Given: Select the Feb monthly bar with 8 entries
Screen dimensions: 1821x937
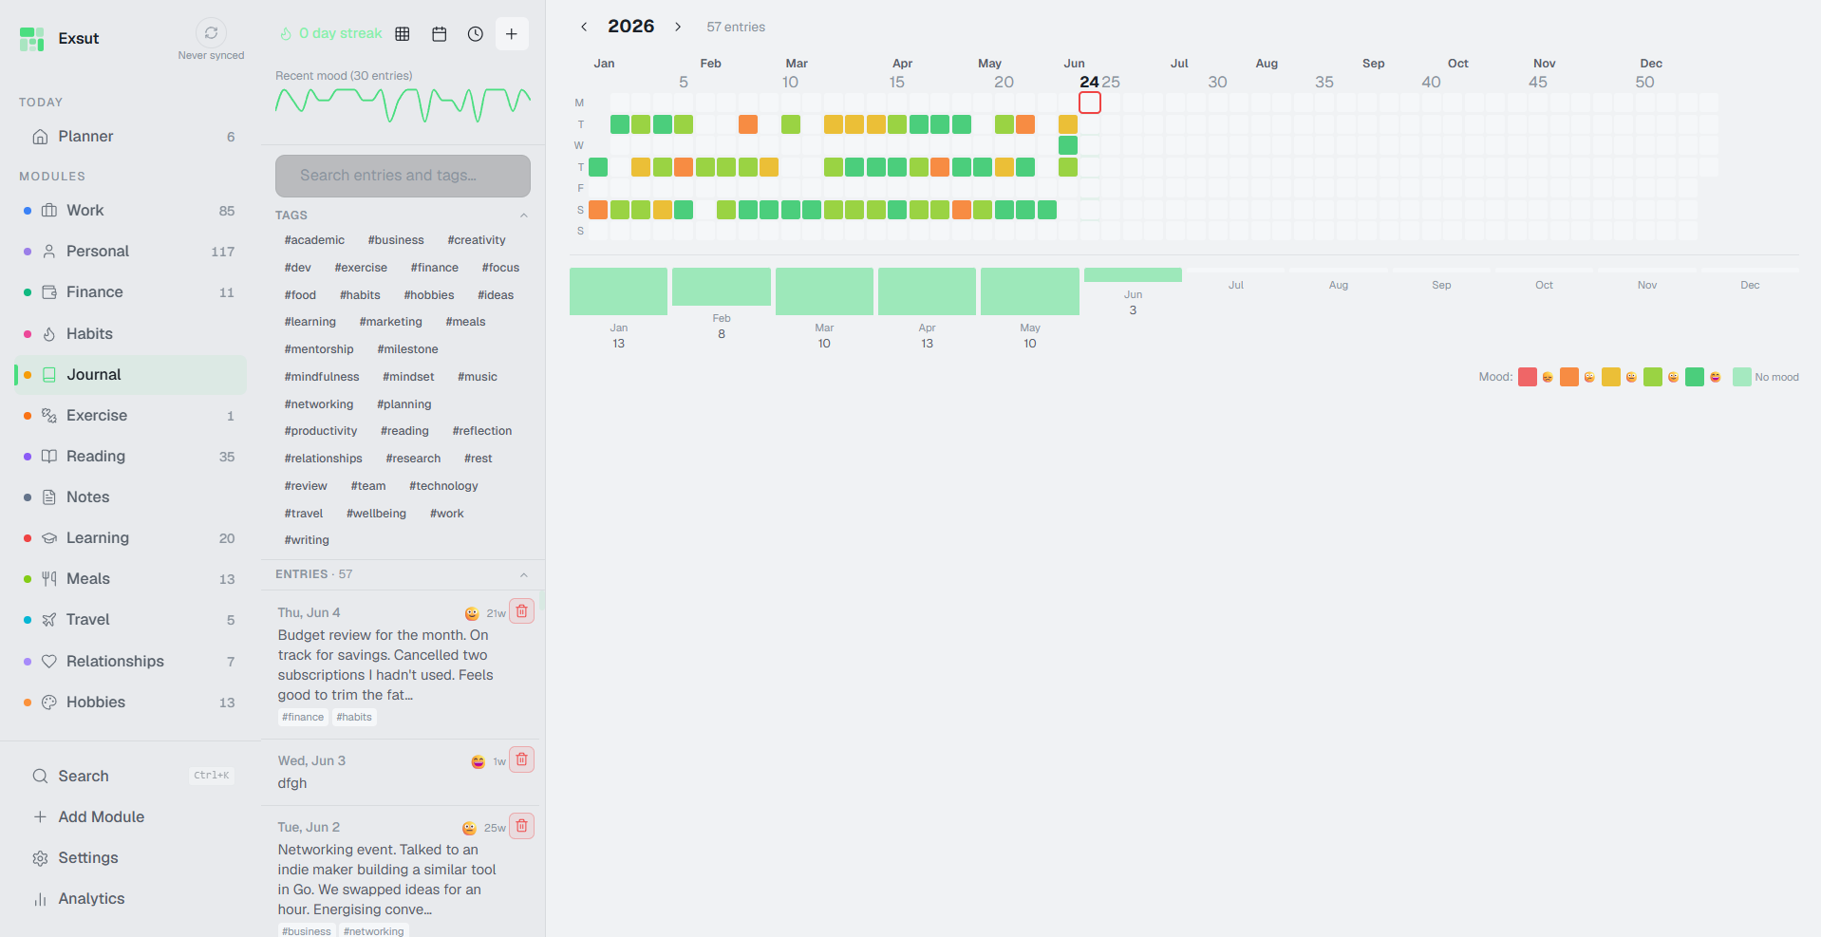Looking at the screenshot, I should (722, 287).
